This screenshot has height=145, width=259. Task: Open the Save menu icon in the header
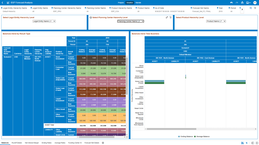click(x=248, y=3)
